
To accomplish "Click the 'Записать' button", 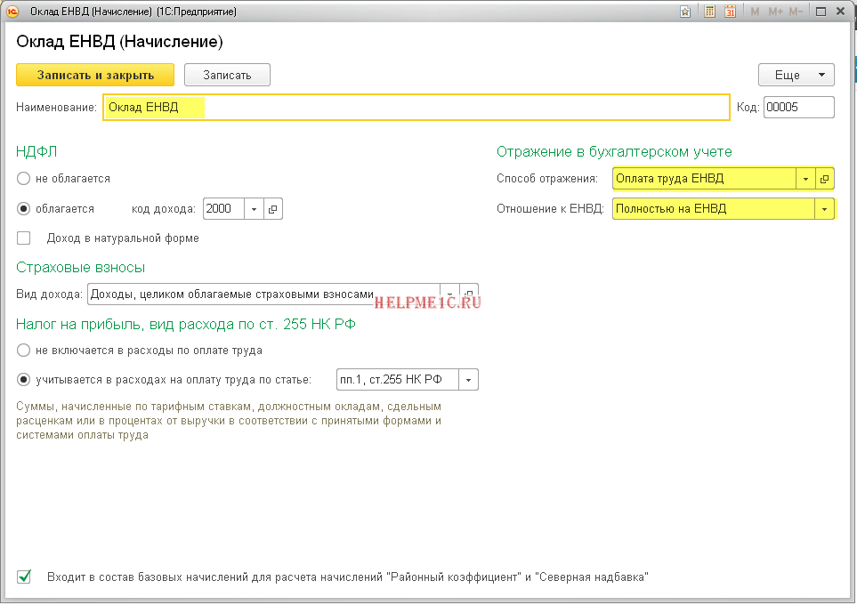I will pyautogui.click(x=227, y=76).
